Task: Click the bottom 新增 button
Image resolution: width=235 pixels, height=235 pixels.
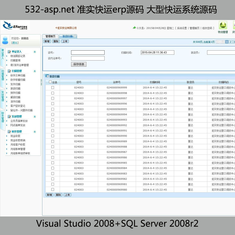Action: 49,195
